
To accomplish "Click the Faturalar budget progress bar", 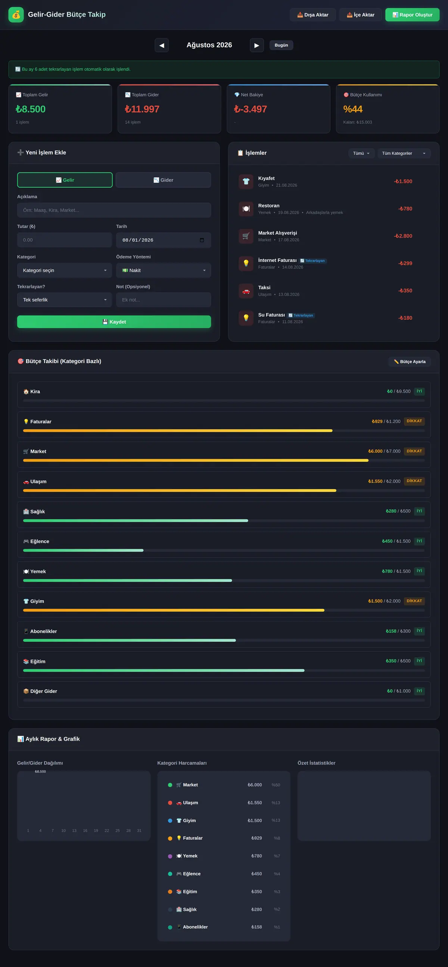I will pyautogui.click(x=224, y=431).
